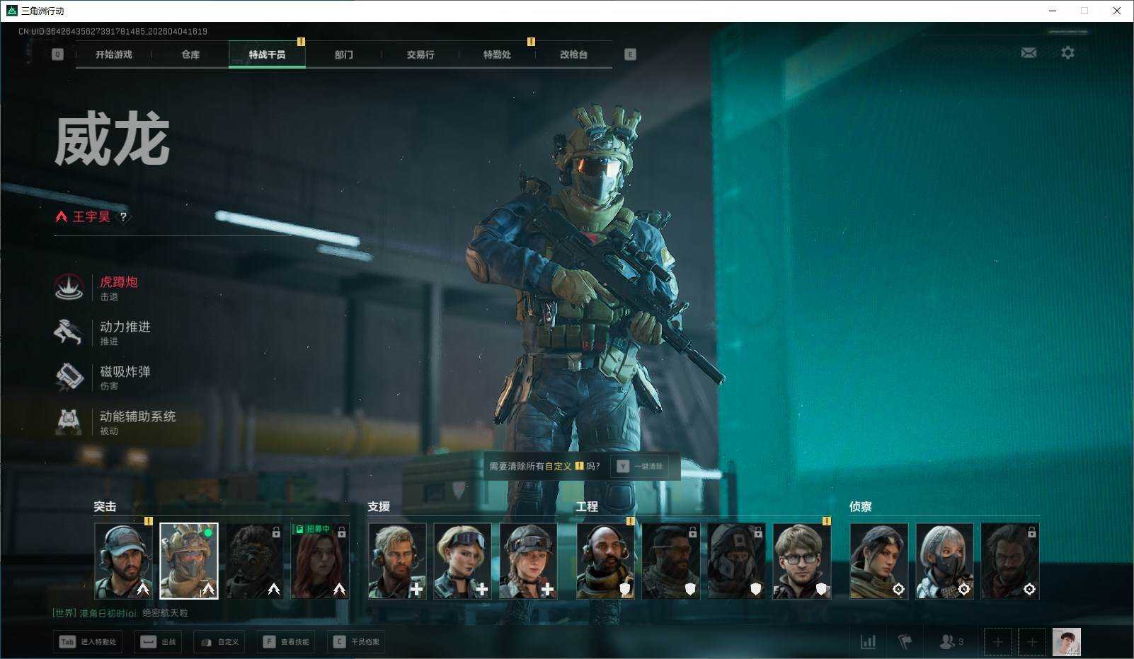
Task: Select the operator with glasses in 工程
Action: [x=801, y=561]
